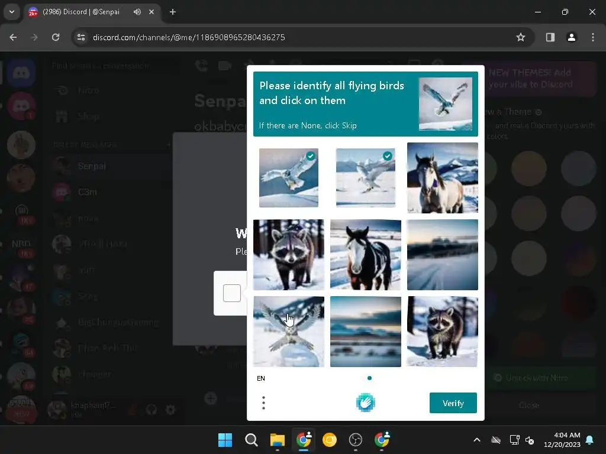Open the taskbar clock and date
Image resolution: width=606 pixels, height=454 pixels.
[x=562, y=440]
